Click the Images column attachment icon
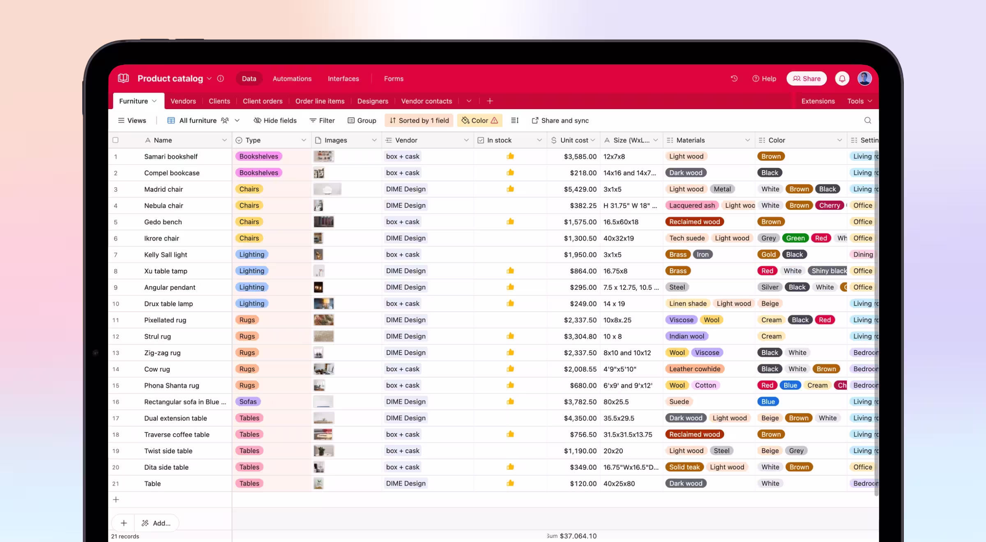Image resolution: width=986 pixels, height=542 pixels. 318,140
